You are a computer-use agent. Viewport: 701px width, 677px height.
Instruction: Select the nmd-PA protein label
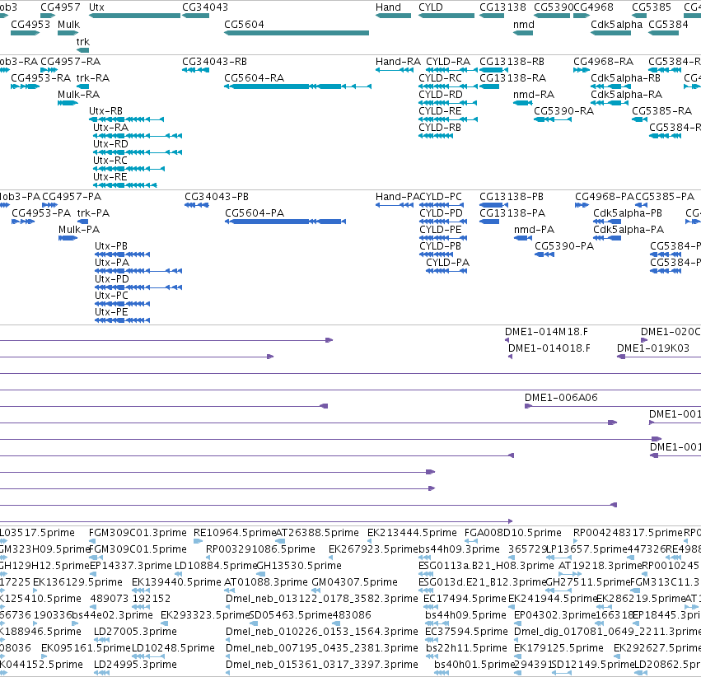point(534,230)
